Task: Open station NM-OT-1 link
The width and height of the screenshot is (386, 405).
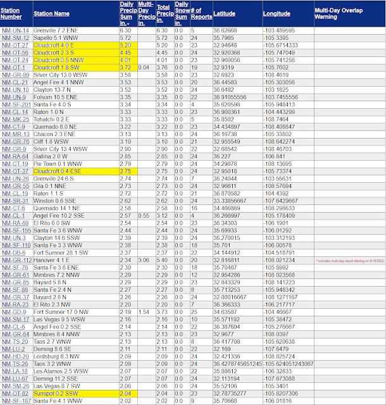Action: (13, 68)
